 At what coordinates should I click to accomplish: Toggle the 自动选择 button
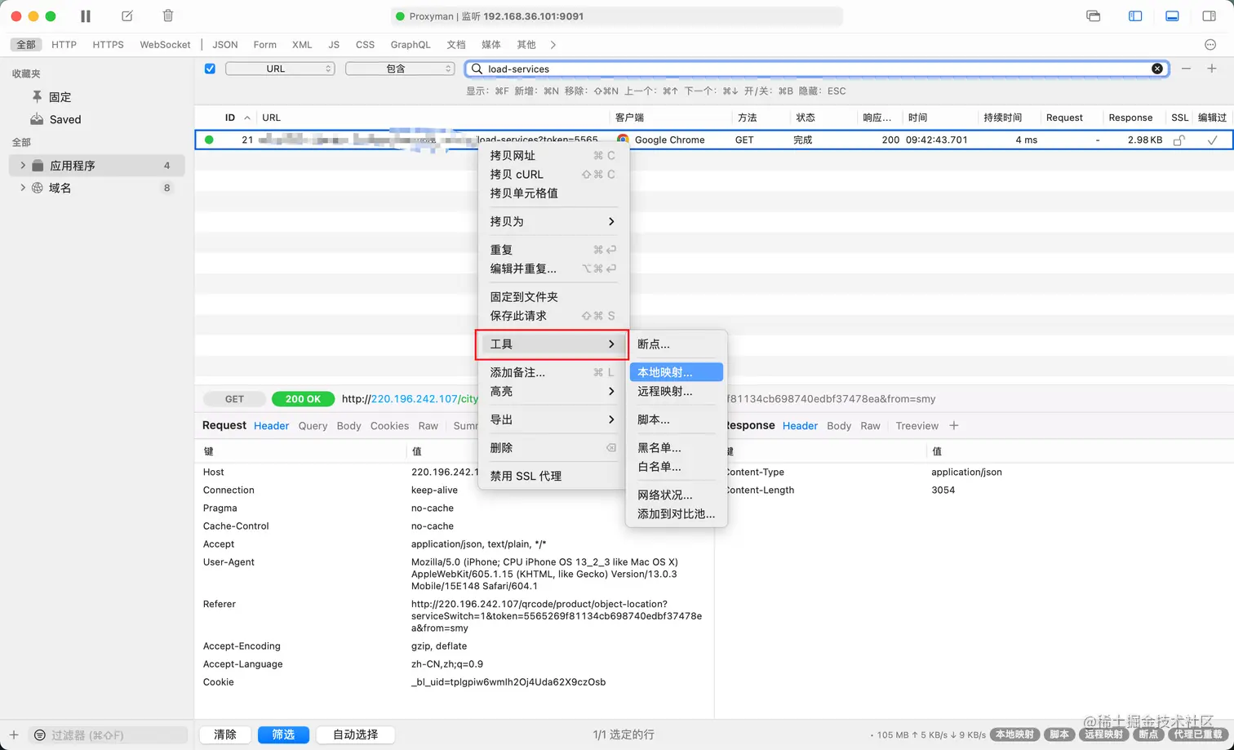pos(356,734)
